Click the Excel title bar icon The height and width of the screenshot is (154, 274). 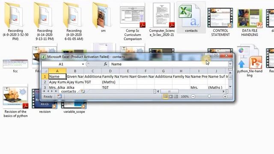click(x=44, y=57)
